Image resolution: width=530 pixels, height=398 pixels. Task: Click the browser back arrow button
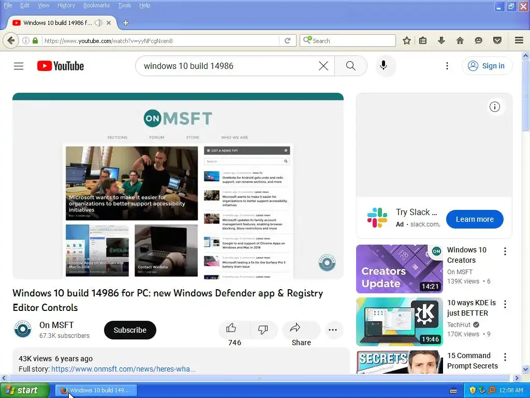click(x=11, y=40)
